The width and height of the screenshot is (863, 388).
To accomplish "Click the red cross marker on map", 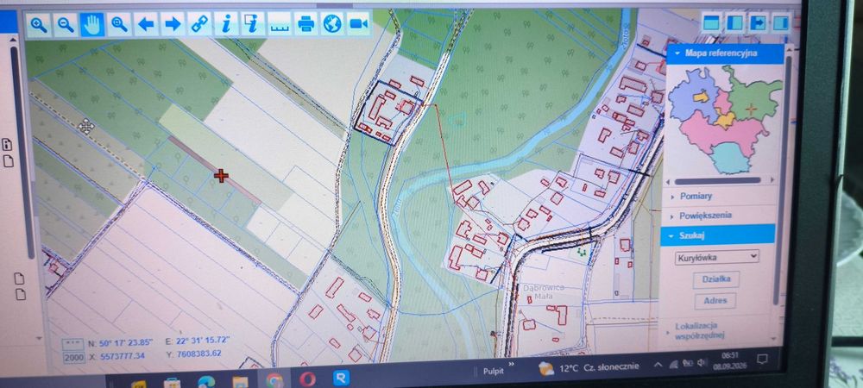I will point(221,176).
